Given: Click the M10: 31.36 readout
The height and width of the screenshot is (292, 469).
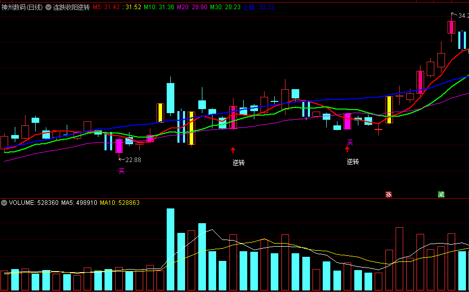Looking at the screenshot, I should tap(159, 7).
